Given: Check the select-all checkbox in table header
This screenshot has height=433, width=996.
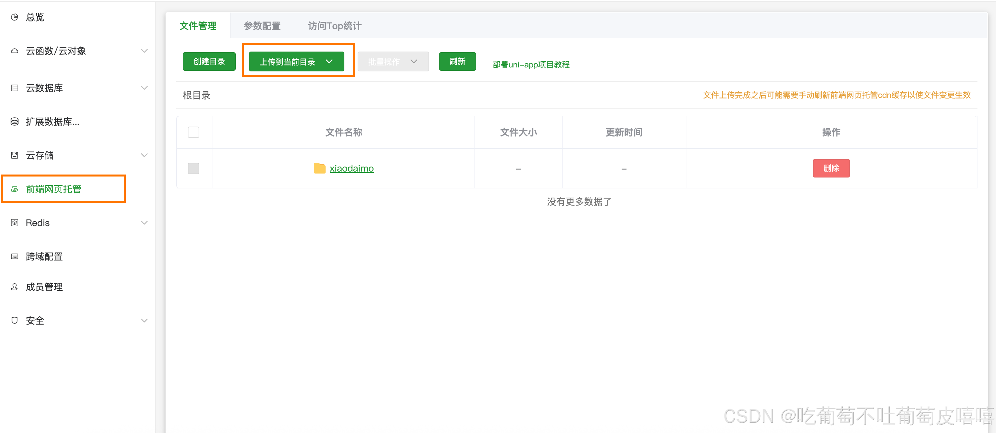Looking at the screenshot, I should [194, 132].
